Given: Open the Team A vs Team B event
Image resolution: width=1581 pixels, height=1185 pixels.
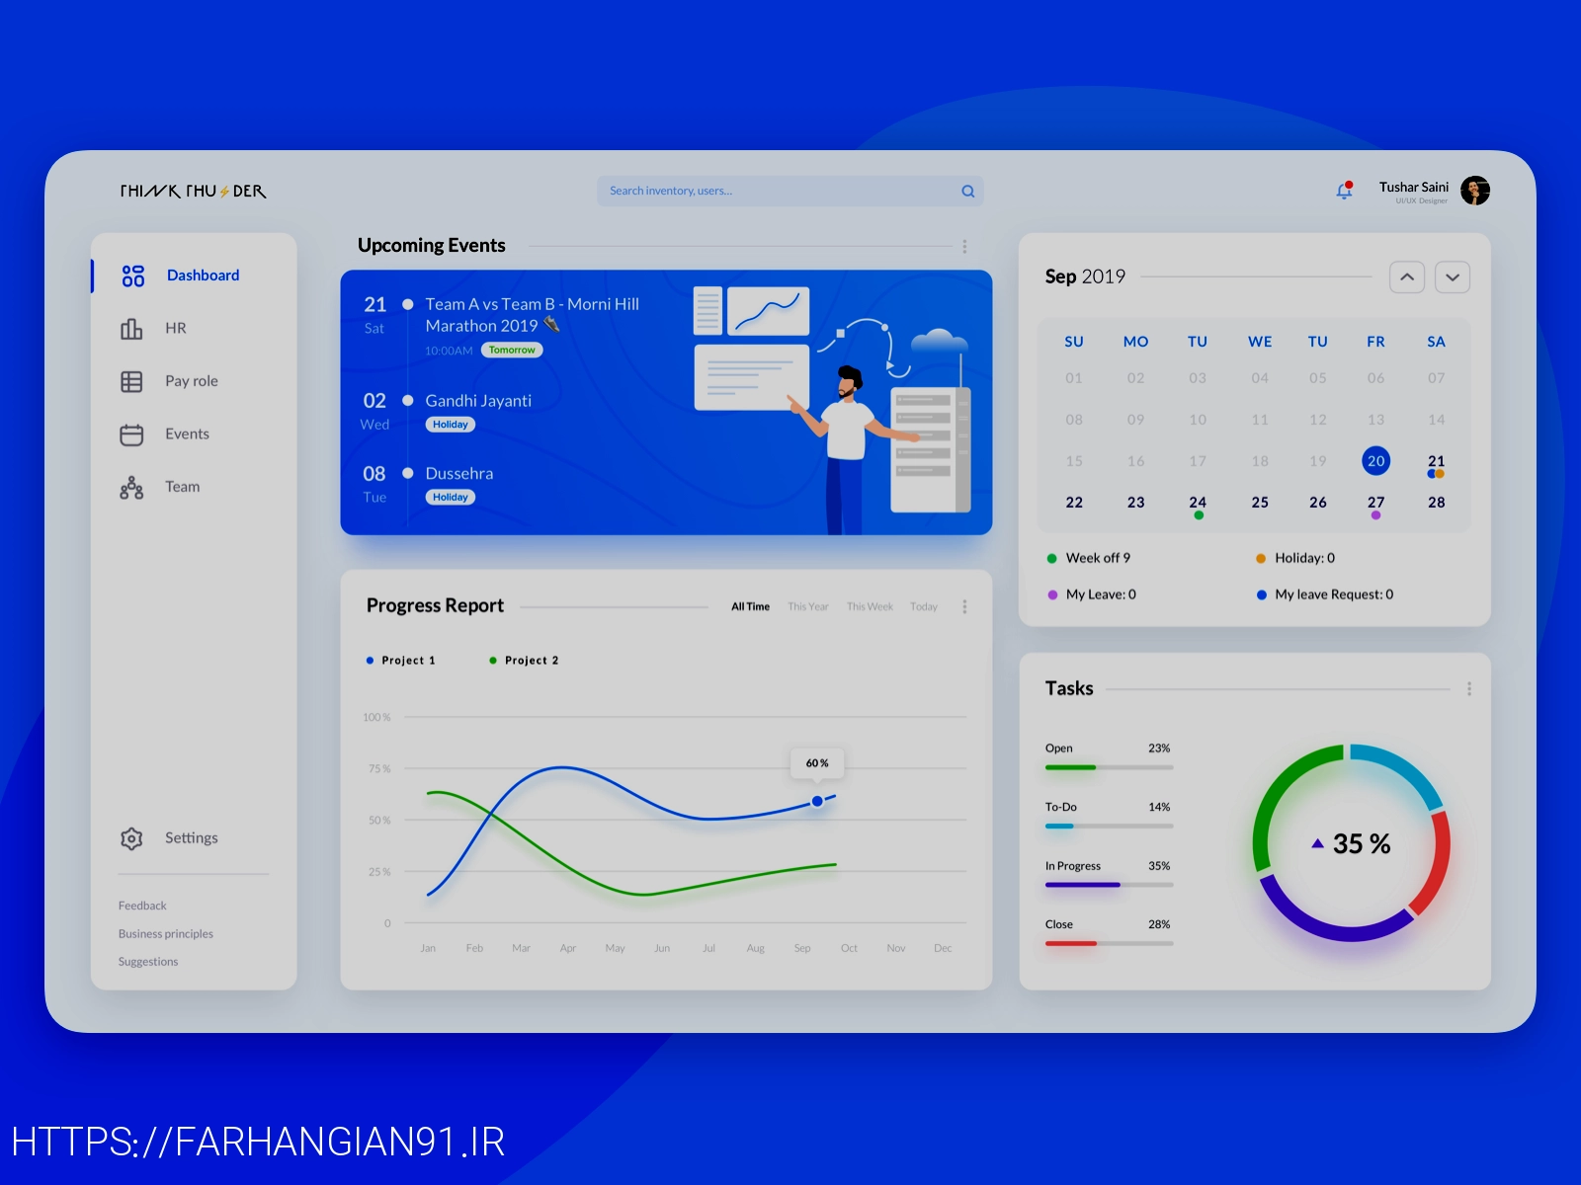Looking at the screenshot, I should pos(533,315).
